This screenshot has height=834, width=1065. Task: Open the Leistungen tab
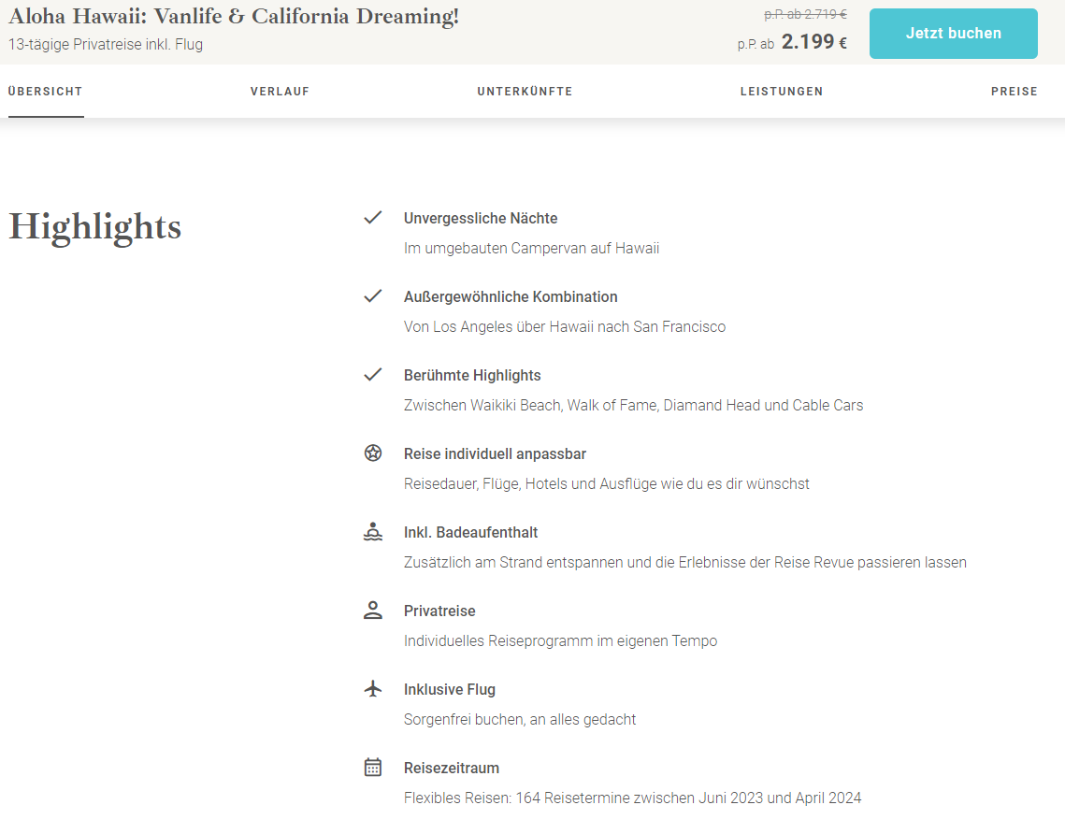click(781, 91)
